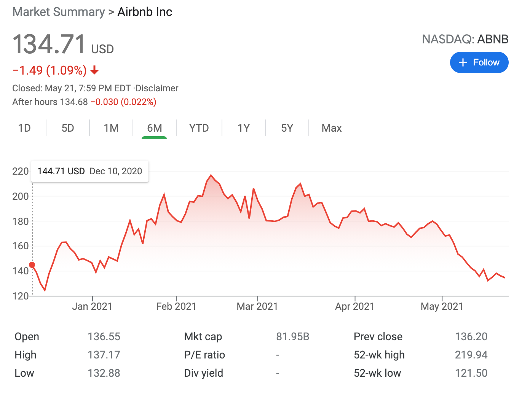Image resolution: width=530 pixels, height=395 pixels.
Task: Click the Mkt cap 81.95B value
Action: pos(293,336)
